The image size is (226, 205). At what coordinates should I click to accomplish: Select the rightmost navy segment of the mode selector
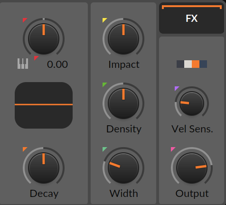(x=203, y=64)
